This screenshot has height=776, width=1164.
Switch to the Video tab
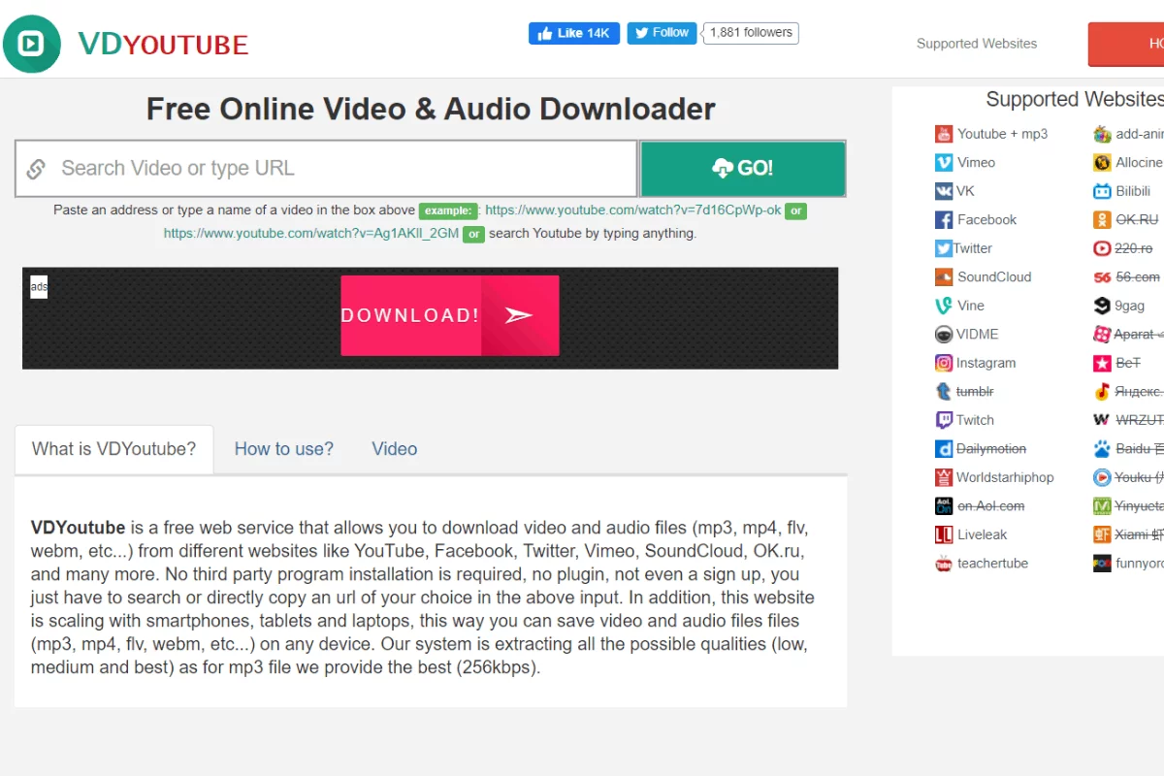point(395,449)
